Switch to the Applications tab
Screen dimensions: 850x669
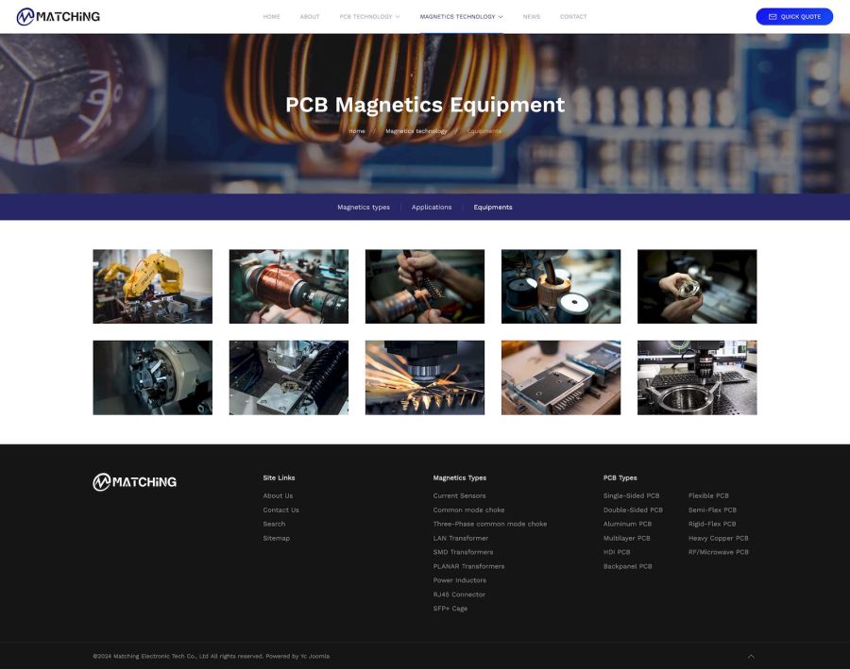432,208
